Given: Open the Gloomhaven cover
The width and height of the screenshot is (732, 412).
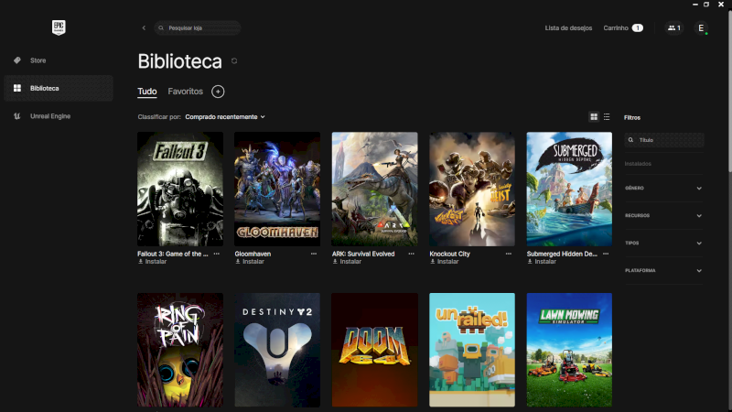Looking at the screenshot, I should tap(277, 190).
